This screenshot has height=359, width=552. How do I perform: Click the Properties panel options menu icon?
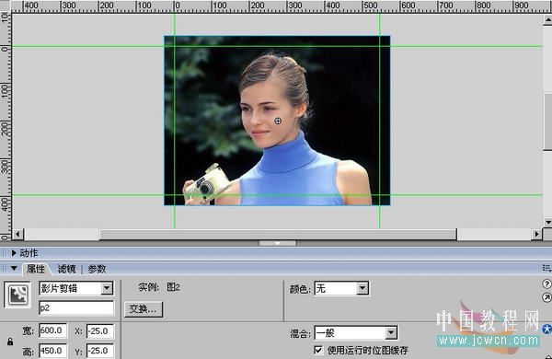(x=546, y=269)
